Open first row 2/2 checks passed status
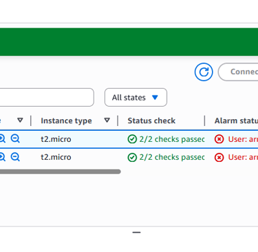The width and height of the screenshot is (258, 252). pos(172,139)
